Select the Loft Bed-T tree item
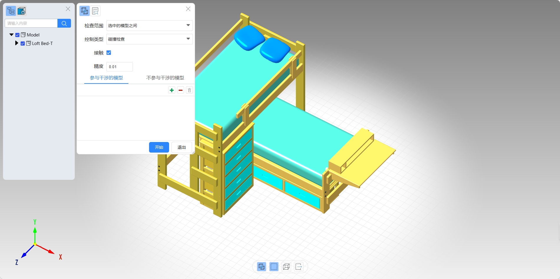Screen dimensions: 560x279 tap(42, 43)
